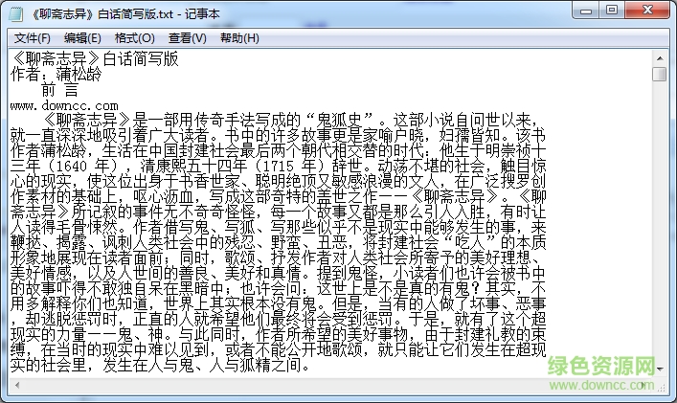Open the 文件(F) menu
This screenshot has width=677, height=403.
(x=32, y=38)
